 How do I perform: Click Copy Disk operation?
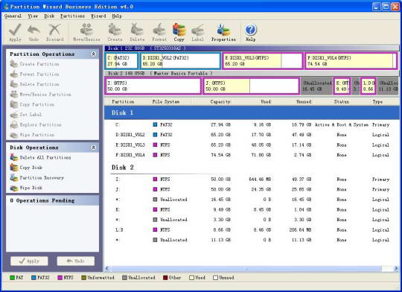point(26,168)
